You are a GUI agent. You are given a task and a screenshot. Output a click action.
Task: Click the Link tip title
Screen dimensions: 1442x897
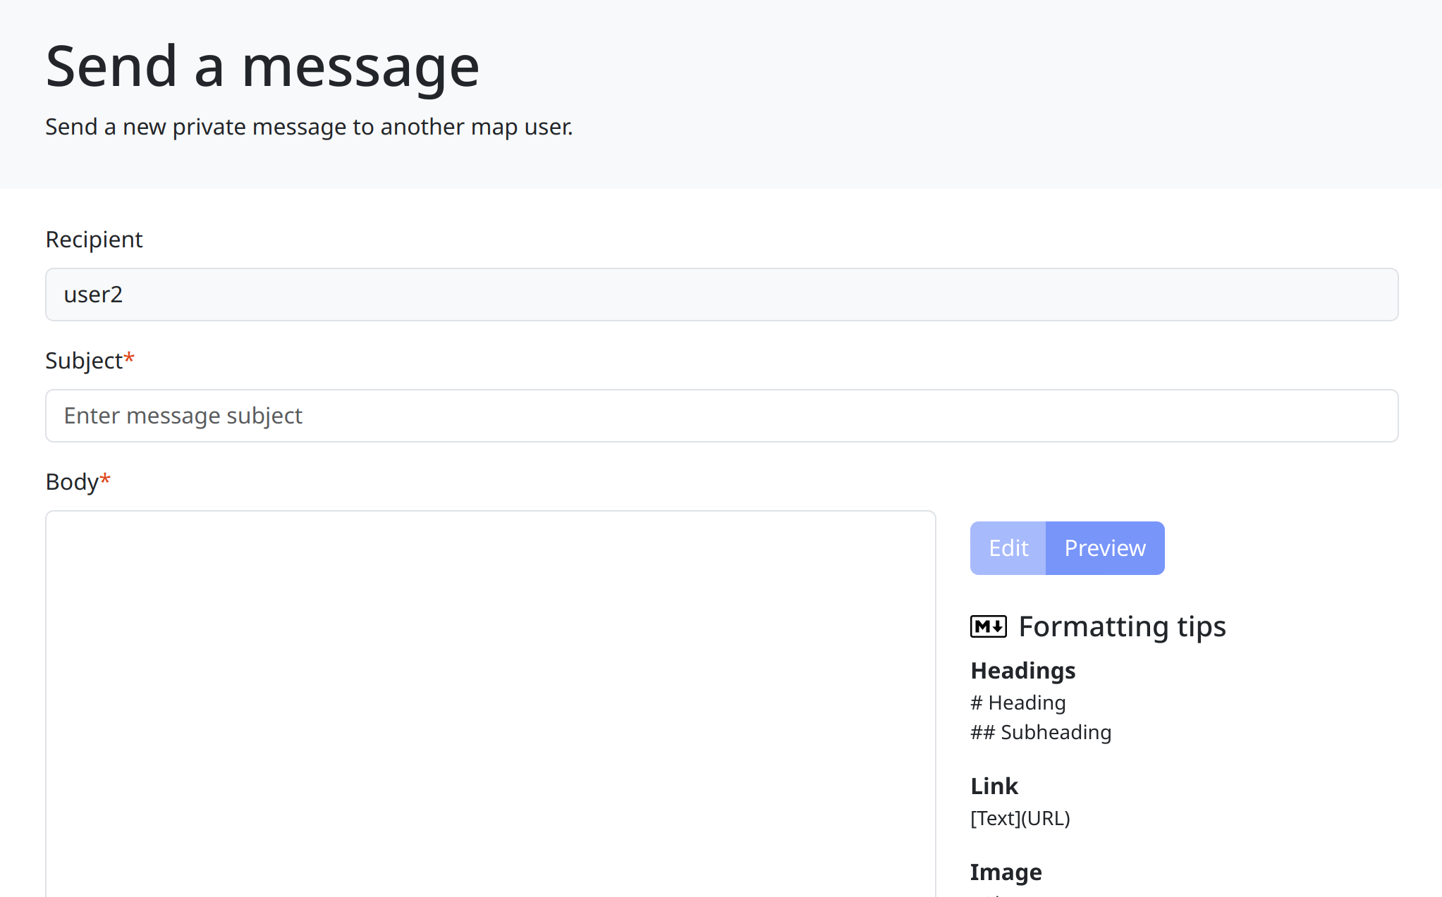[994, 786]
